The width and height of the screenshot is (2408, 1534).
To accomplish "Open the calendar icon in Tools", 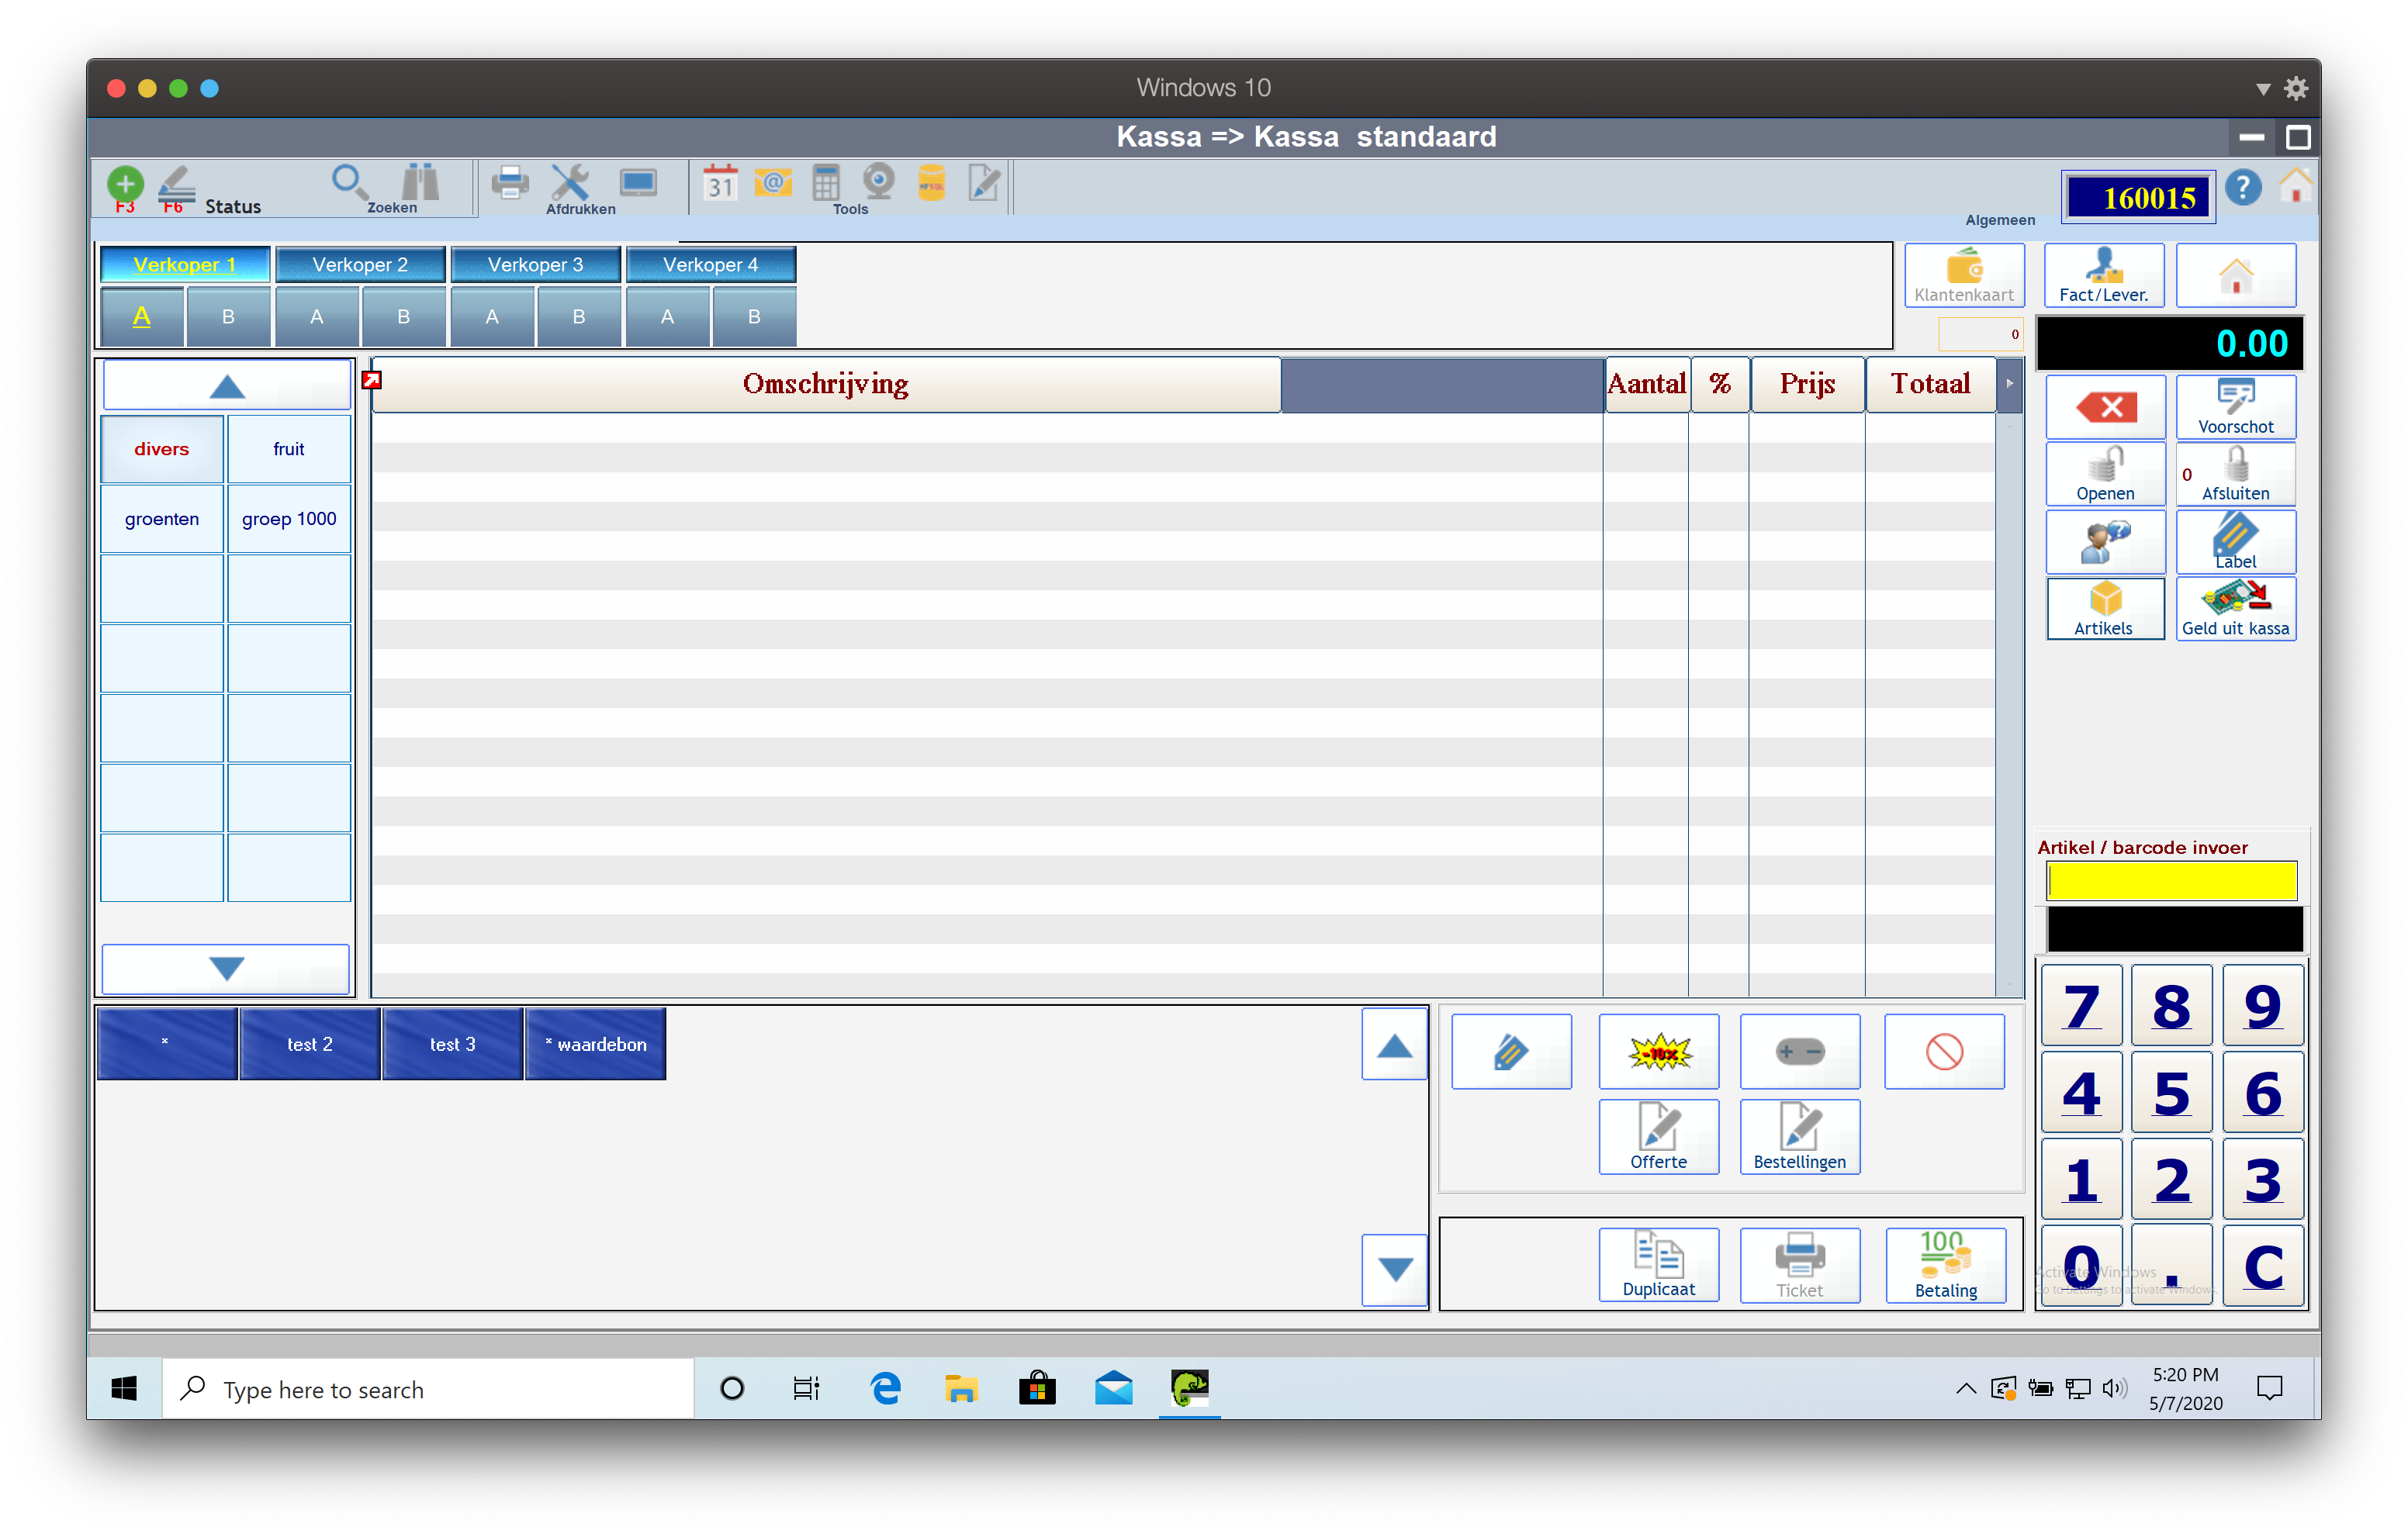I will [720, 183].
